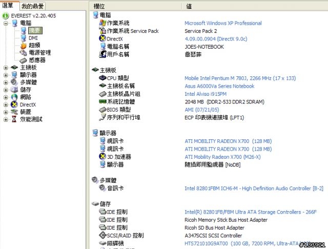Open Mobile Intel Pentium M 780J link
Viewport: 328px width, 249px height.
pos(240,78)
